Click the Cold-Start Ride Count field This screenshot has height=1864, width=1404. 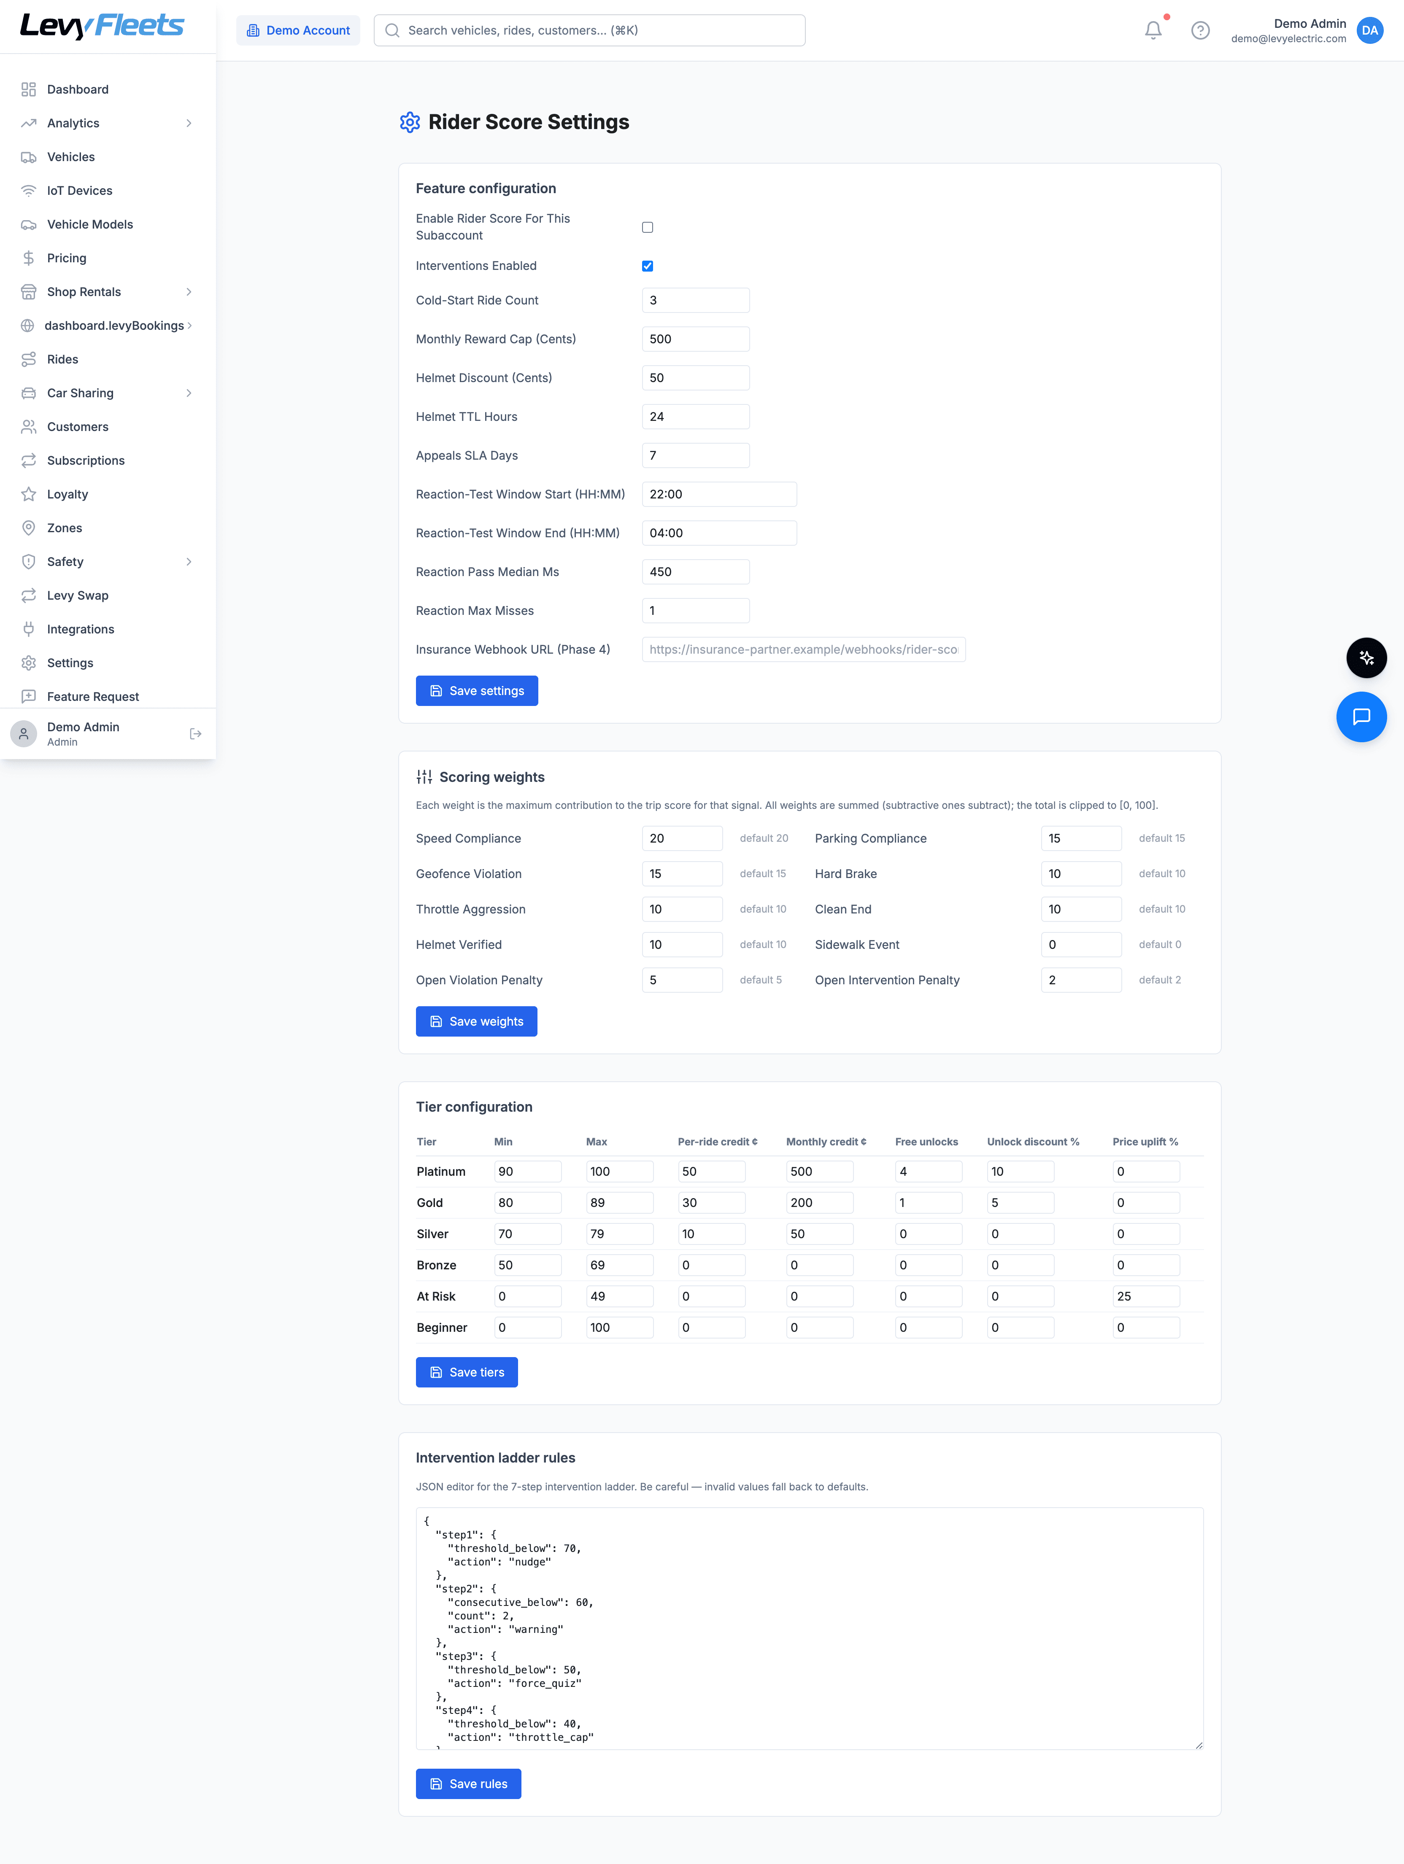tap(695, 300)
